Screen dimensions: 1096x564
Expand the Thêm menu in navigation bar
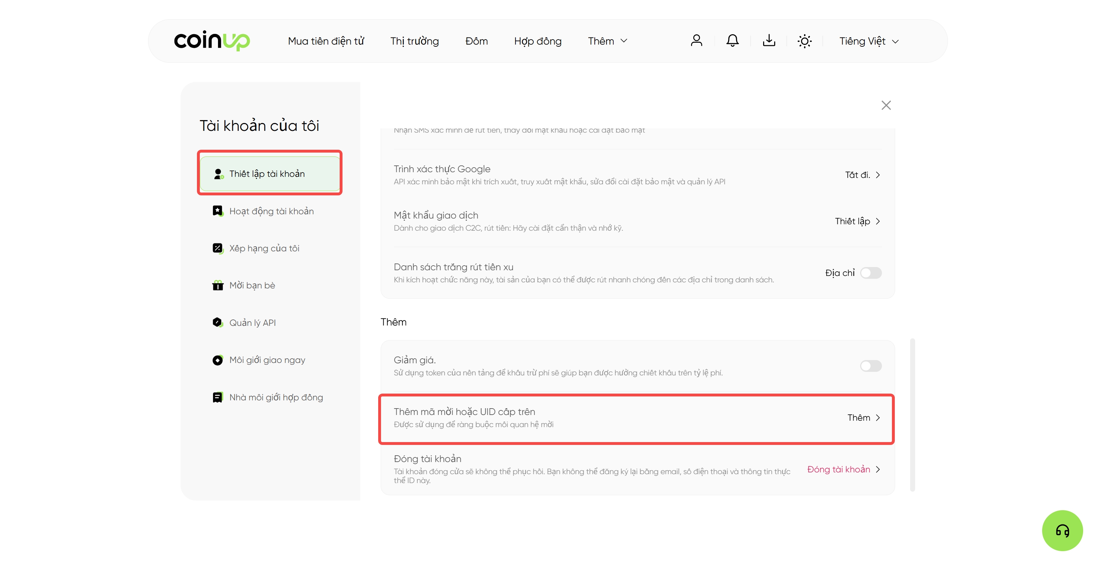pyautogui.click(x=608, y=41)
